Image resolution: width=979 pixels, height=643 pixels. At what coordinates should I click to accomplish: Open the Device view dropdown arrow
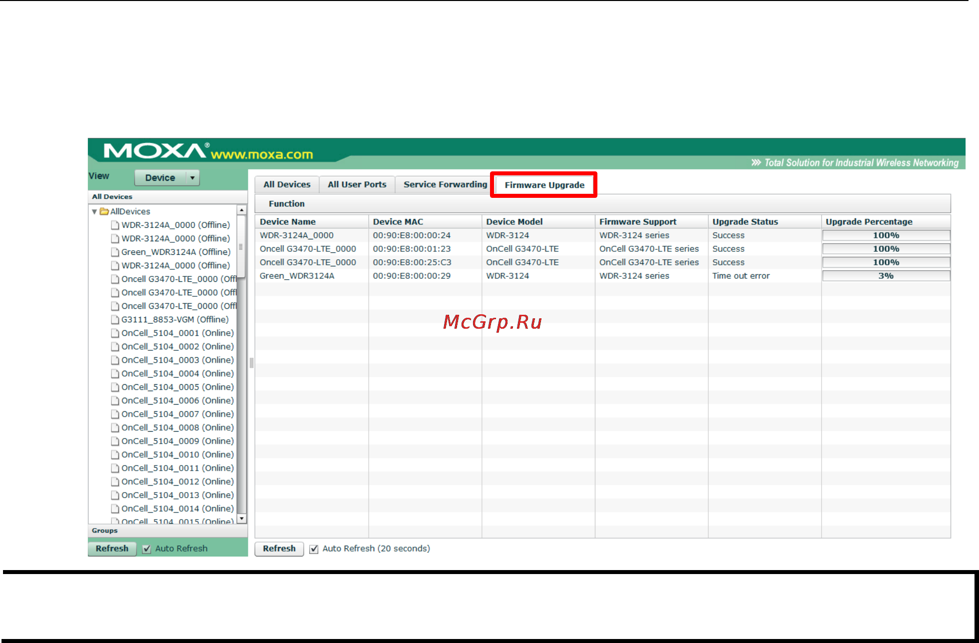point(192,178)
